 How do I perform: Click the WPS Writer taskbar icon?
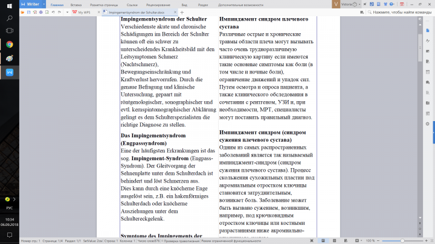(x=10, y=72)
